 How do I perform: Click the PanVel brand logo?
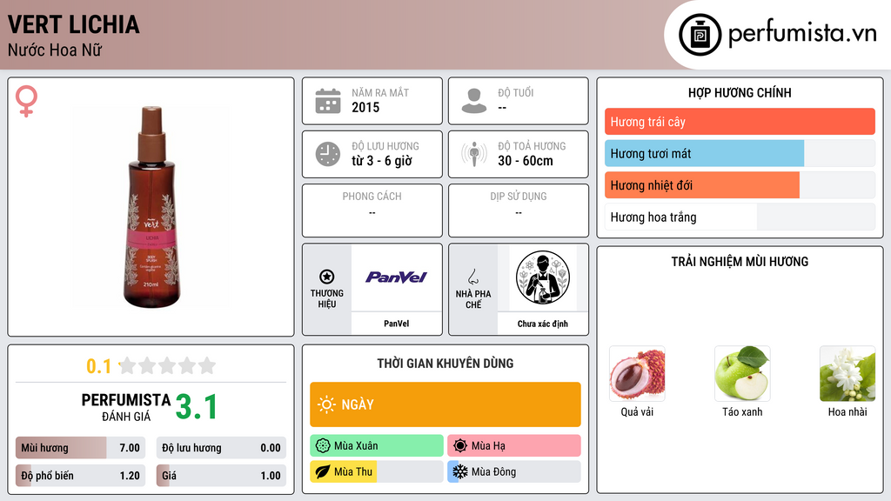[396, 277]
